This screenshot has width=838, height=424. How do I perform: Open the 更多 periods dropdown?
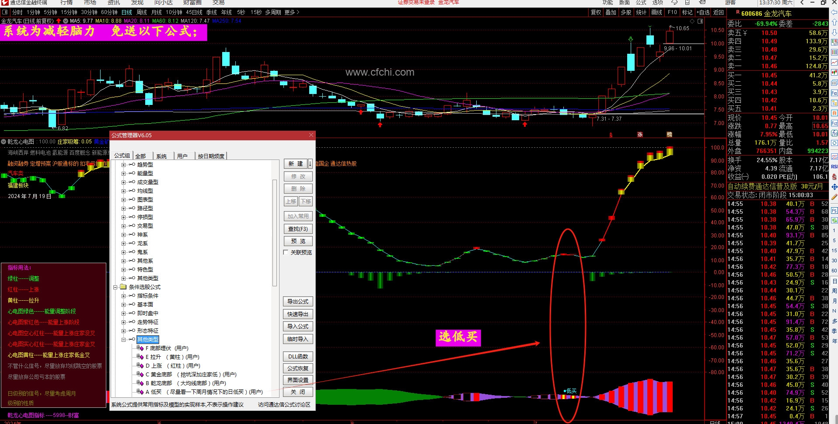click(x=292, y=12)
